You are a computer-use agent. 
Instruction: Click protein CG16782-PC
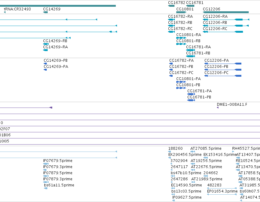click(181, 73)
